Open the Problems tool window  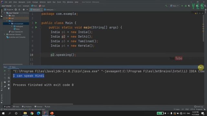pos(27,107)
